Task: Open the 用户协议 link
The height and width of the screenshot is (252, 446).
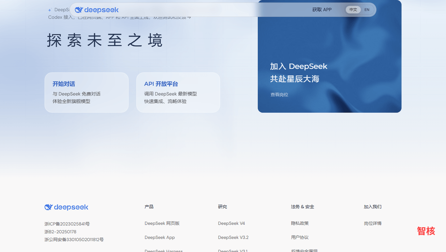Action: click(x=300, y=237)
